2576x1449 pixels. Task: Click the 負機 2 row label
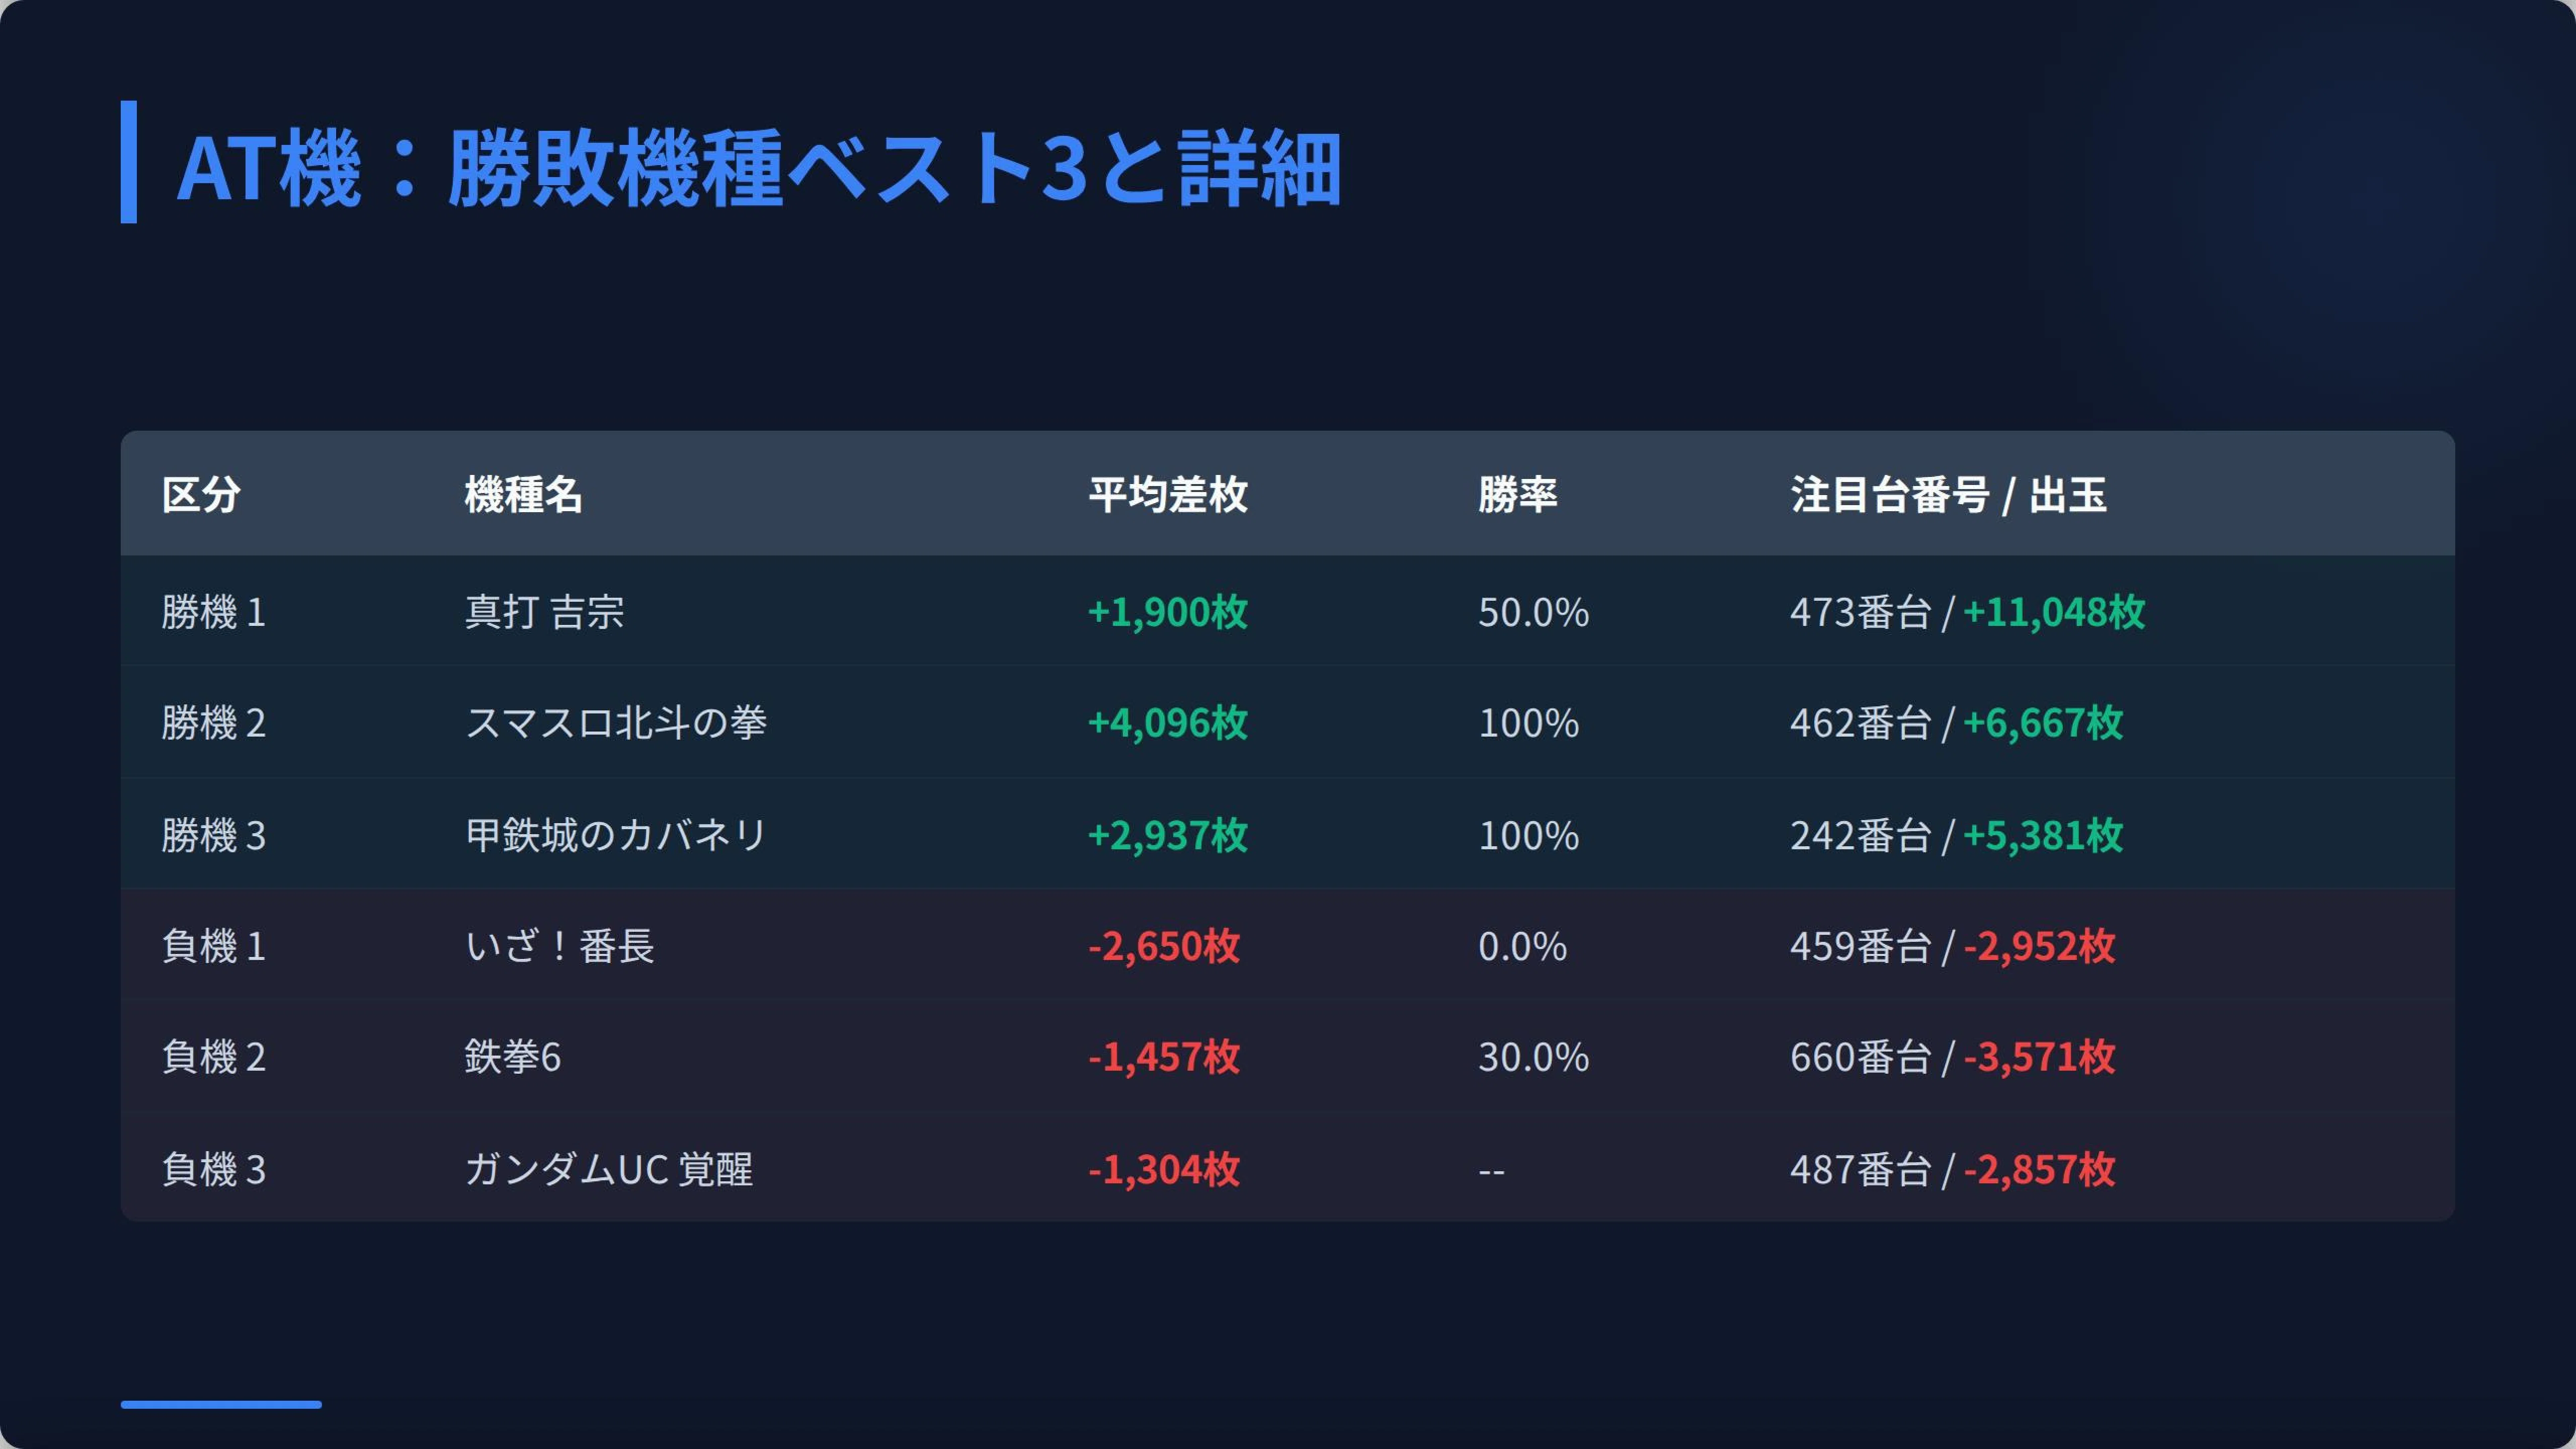tap(214, 1057)
